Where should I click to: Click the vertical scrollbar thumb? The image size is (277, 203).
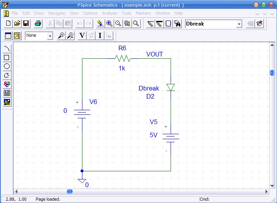[x=272, y=73]
